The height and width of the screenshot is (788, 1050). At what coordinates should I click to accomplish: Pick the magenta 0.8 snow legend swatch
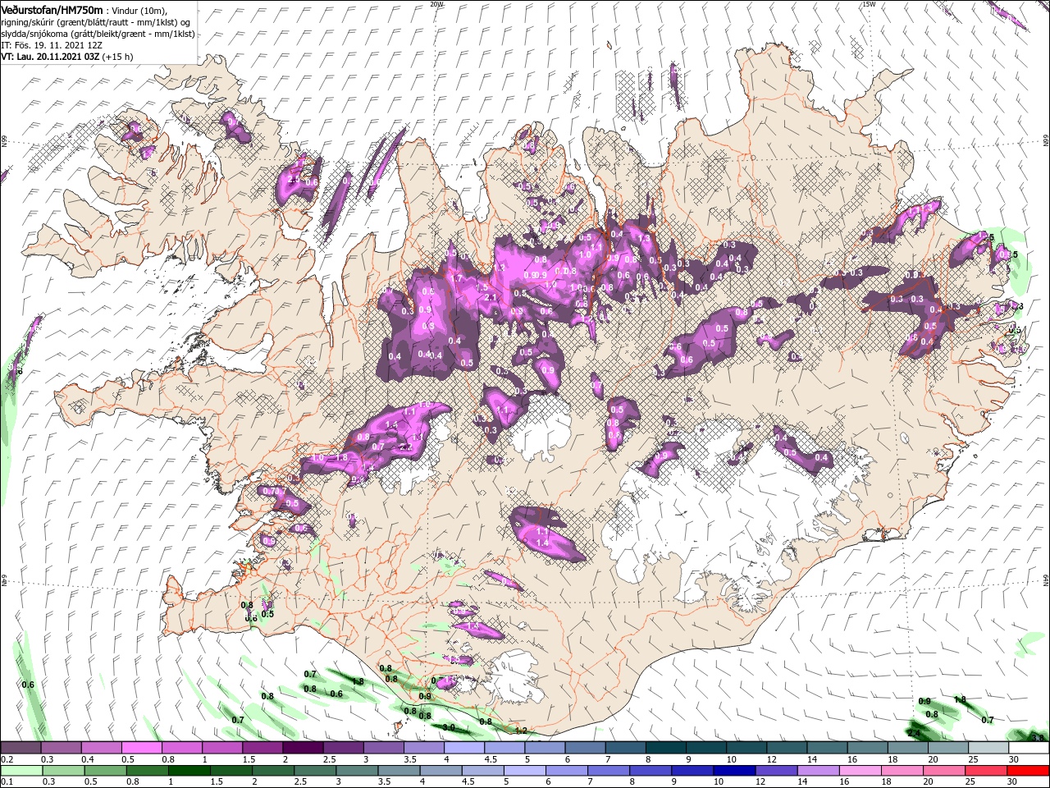tap(182, 748)
